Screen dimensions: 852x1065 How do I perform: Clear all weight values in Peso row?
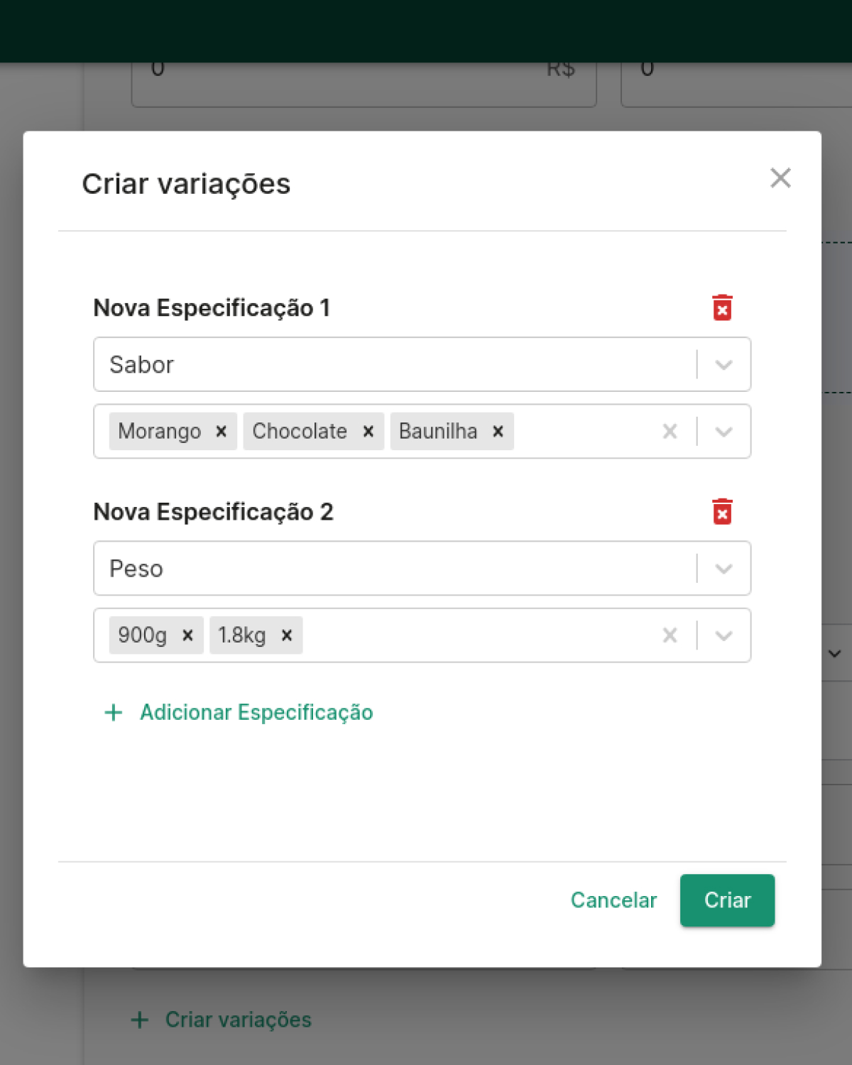670,635
